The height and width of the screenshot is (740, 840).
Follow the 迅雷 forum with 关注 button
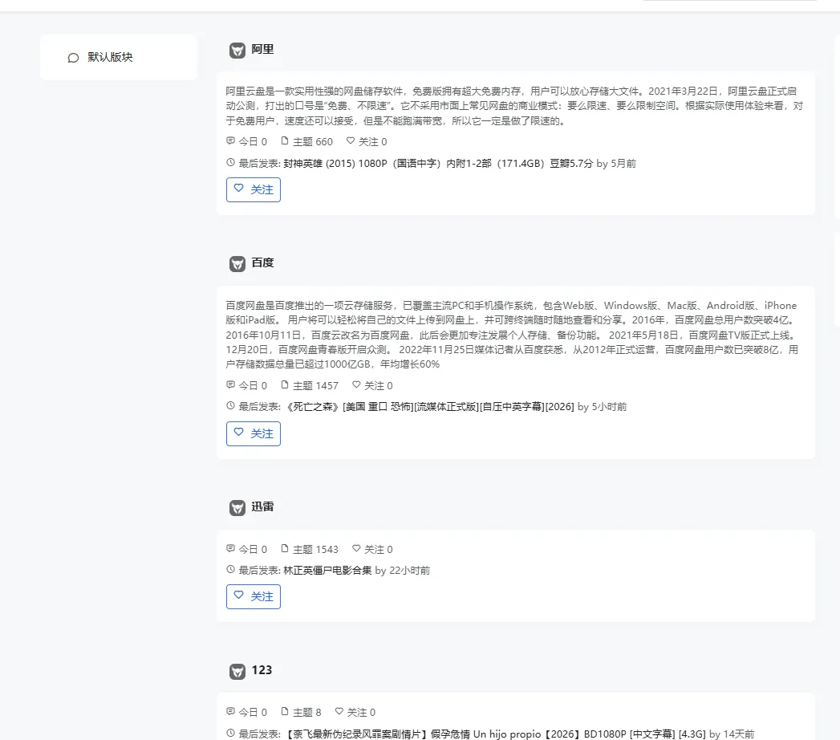pos(254,596)
